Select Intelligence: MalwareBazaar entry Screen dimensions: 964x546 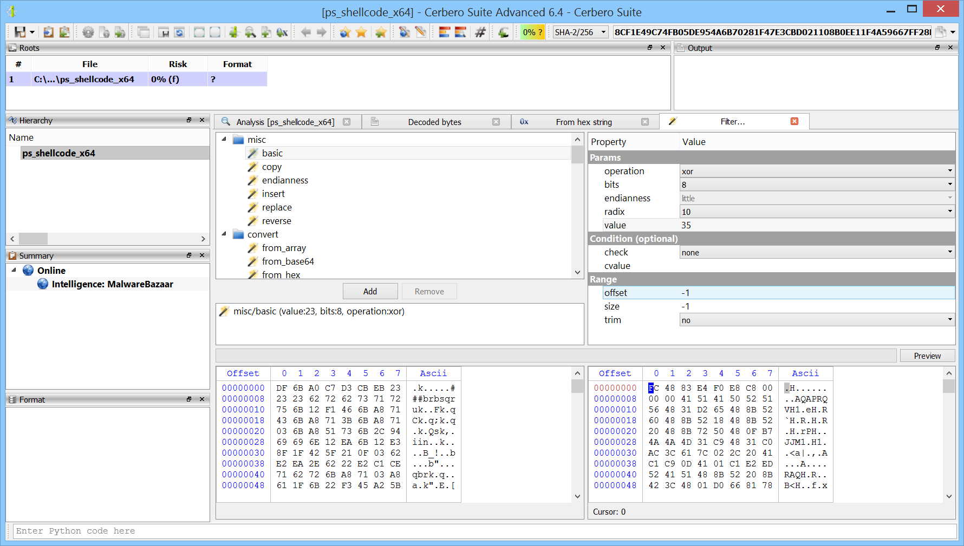point(112,284)
